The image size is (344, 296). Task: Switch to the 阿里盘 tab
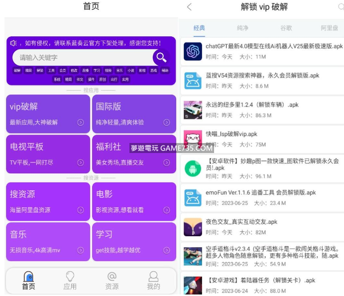(329, 28)
